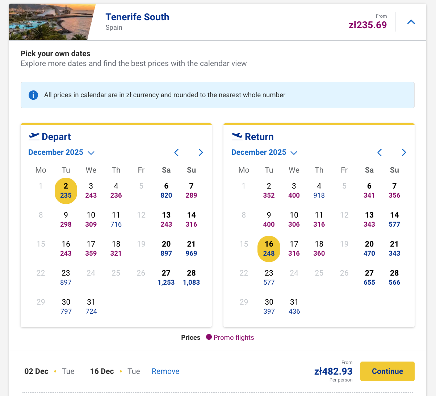Click the purple Promo flights legend dot
The image size is (436, 396).
(x=209, y=337)
